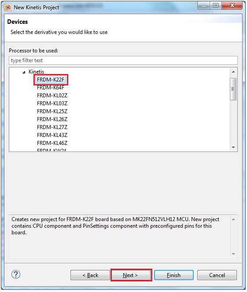Select FRDM-KL46Z board
Image resolution: width=247 pixels, height=292 pixels.
coord(52,143)
